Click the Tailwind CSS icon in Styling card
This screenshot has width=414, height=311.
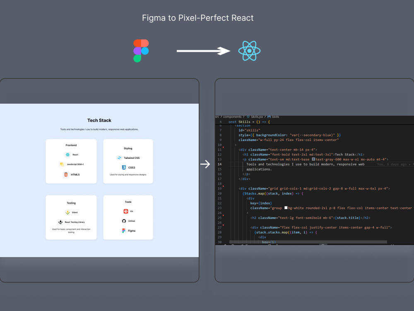[119, 158]
